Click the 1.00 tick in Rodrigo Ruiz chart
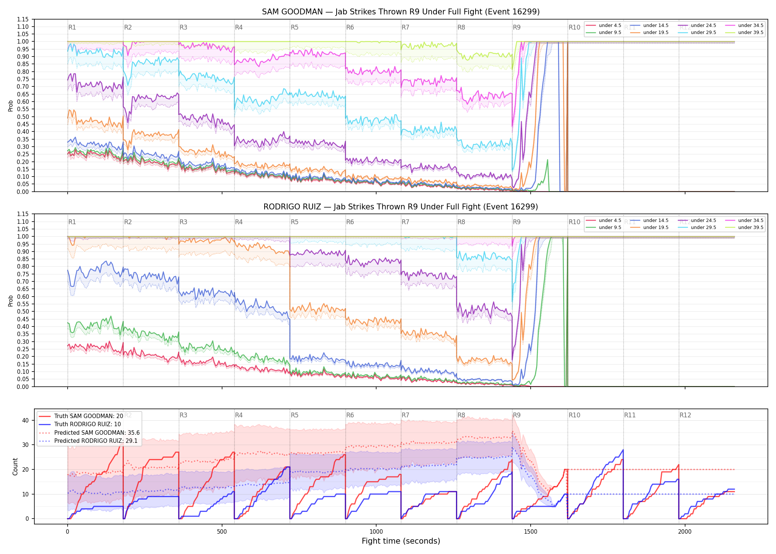This screenshot has height=554, width=776. tap(23, 236)
